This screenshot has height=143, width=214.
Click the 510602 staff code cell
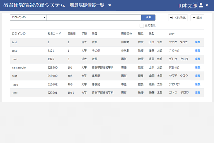tap(52, 84)
